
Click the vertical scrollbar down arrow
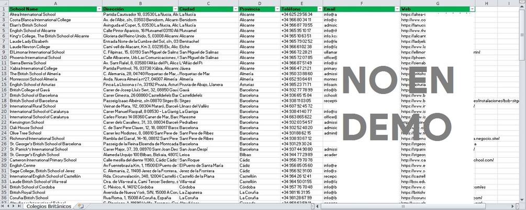click(522, 201)
